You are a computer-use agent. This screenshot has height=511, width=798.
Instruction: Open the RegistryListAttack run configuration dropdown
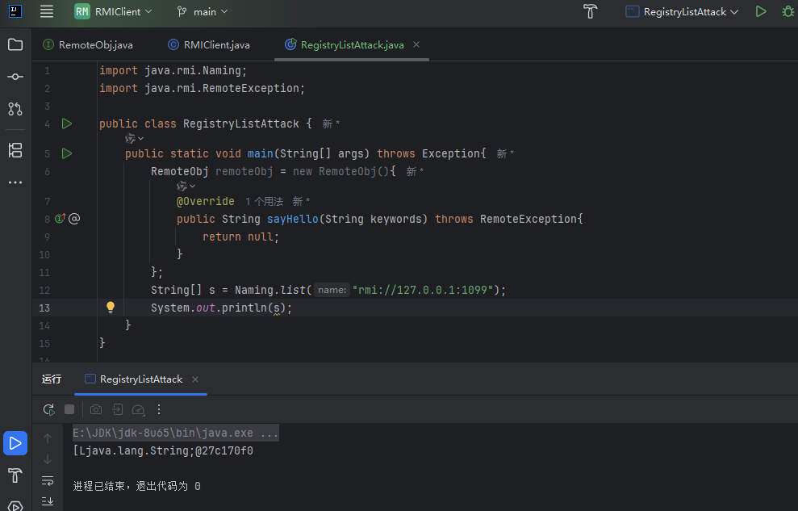click(x=682, y=12)
